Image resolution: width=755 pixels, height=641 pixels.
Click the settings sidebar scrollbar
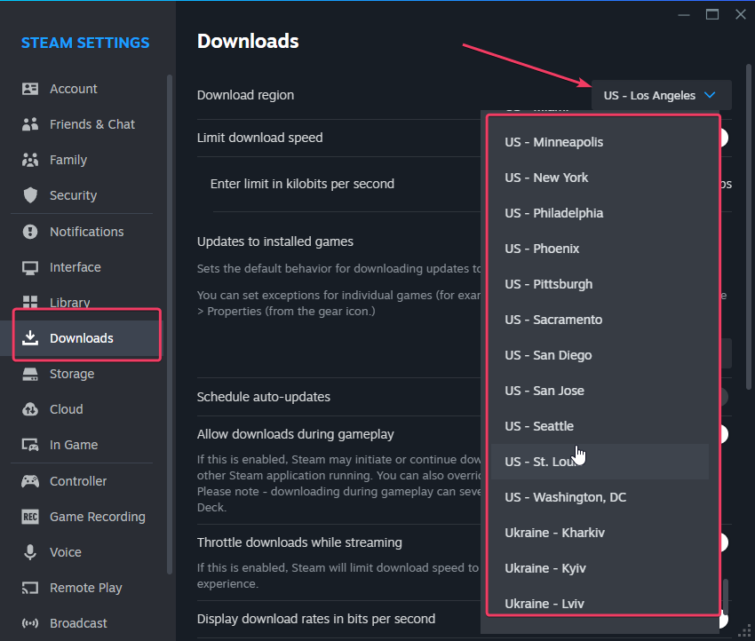170,324
